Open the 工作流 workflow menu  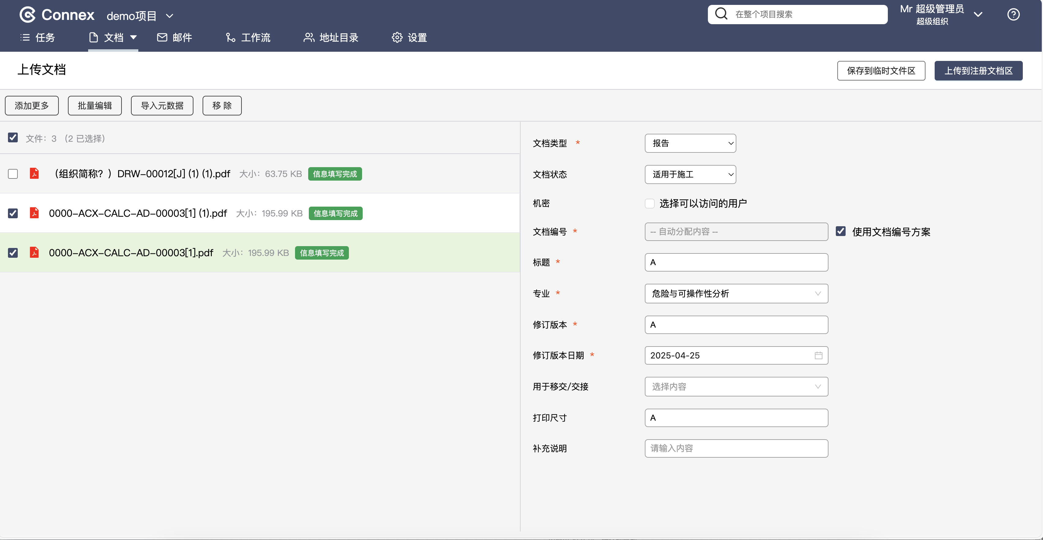(248, 37)
